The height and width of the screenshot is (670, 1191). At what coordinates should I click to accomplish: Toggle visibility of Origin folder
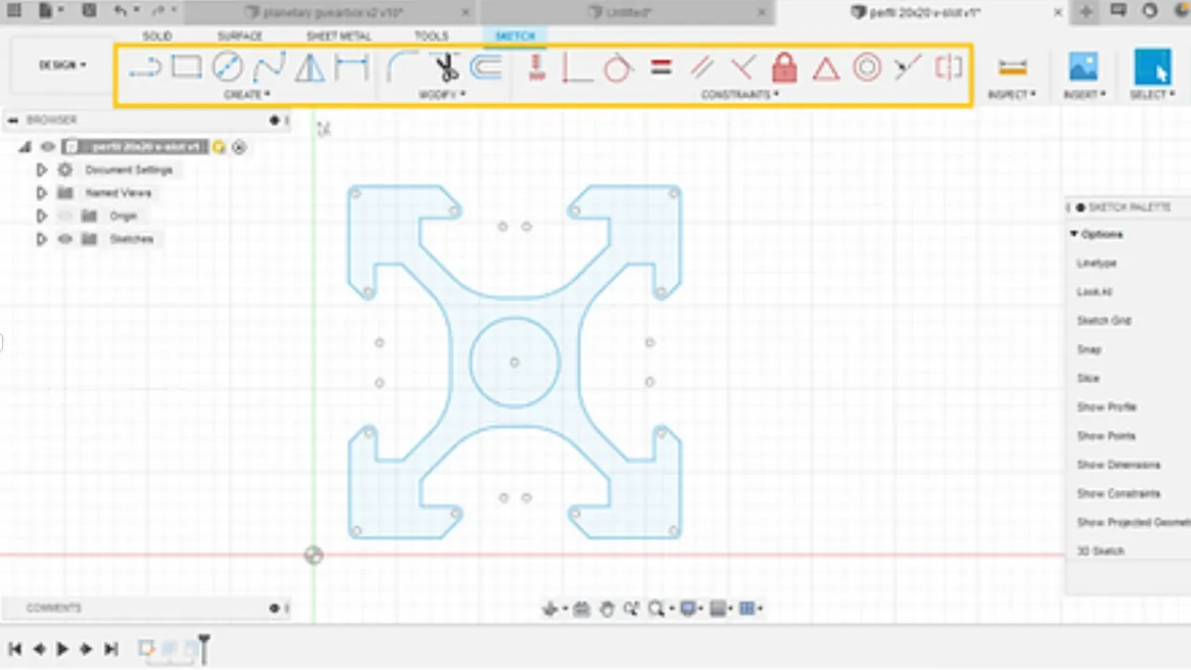click(65, 216)
